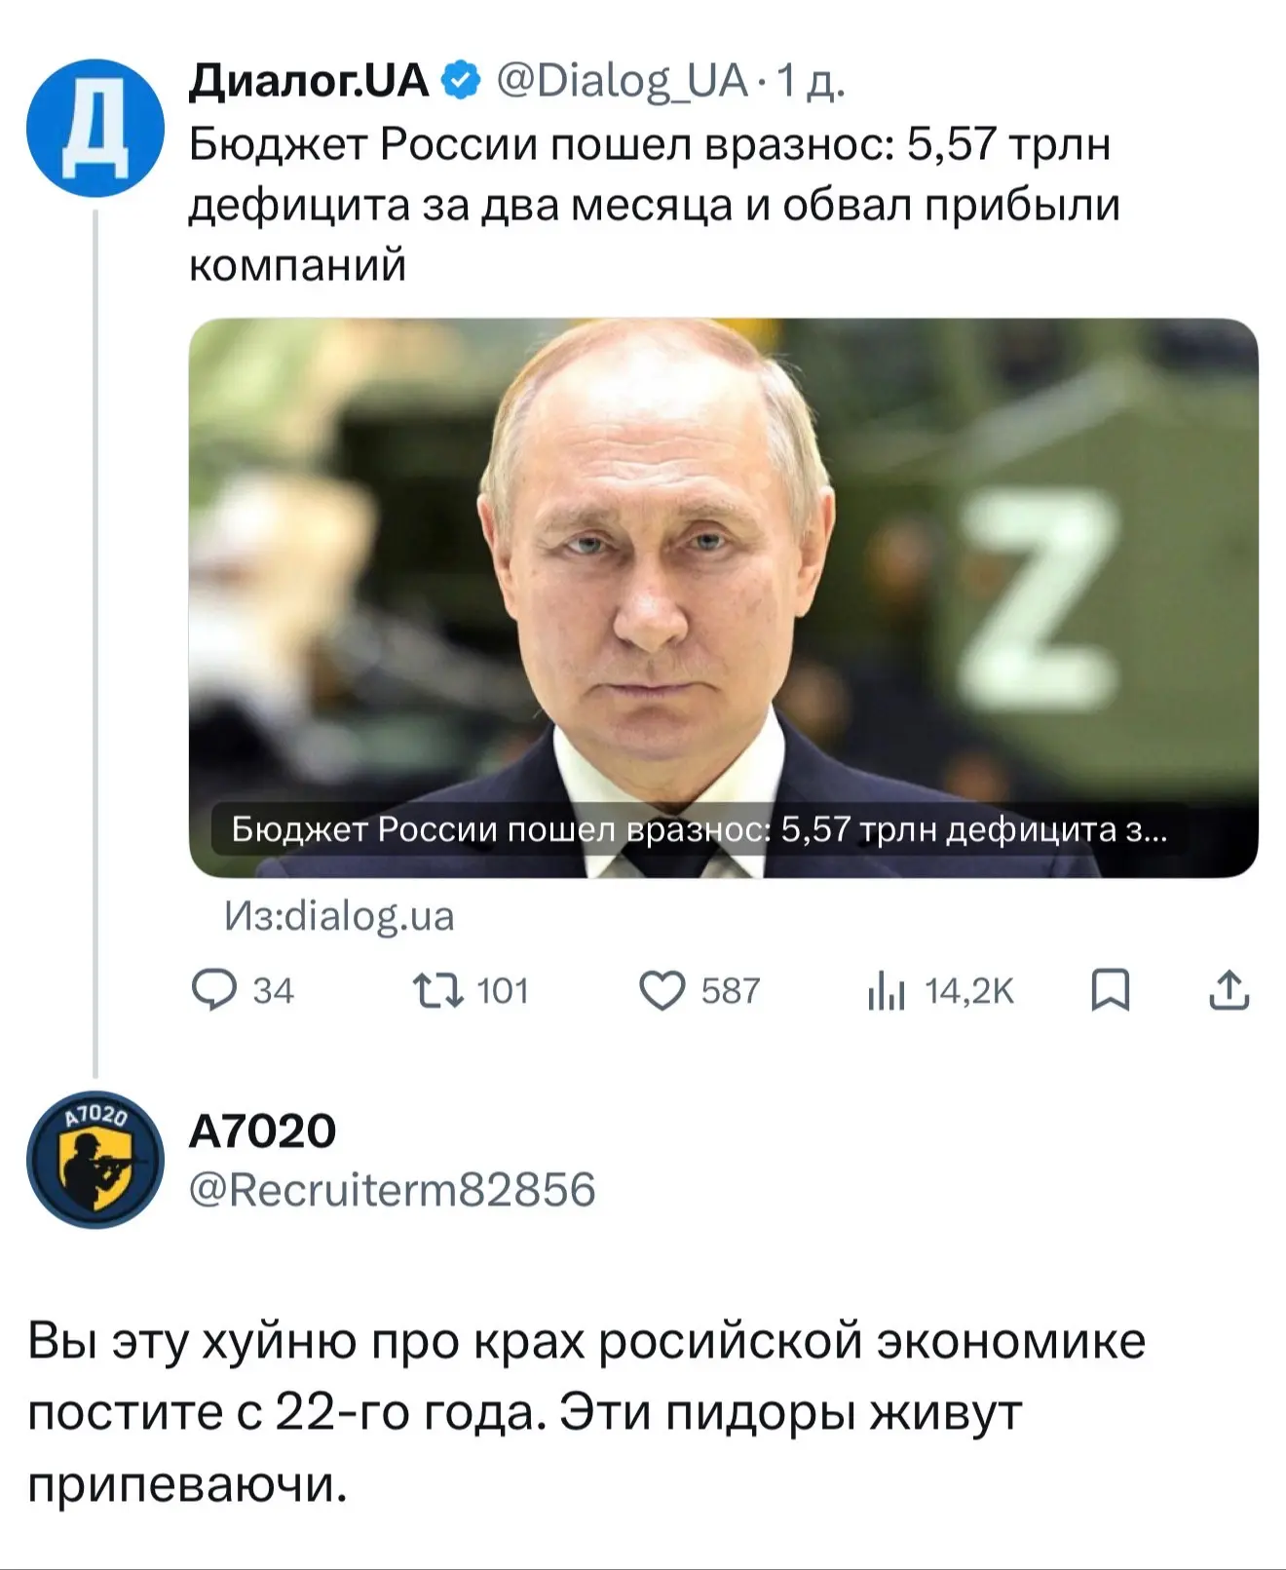Tap the 14,2K views count
Image resolution: width=1286 pixels, height=1570 pixels.
click(x=969, y=991)
